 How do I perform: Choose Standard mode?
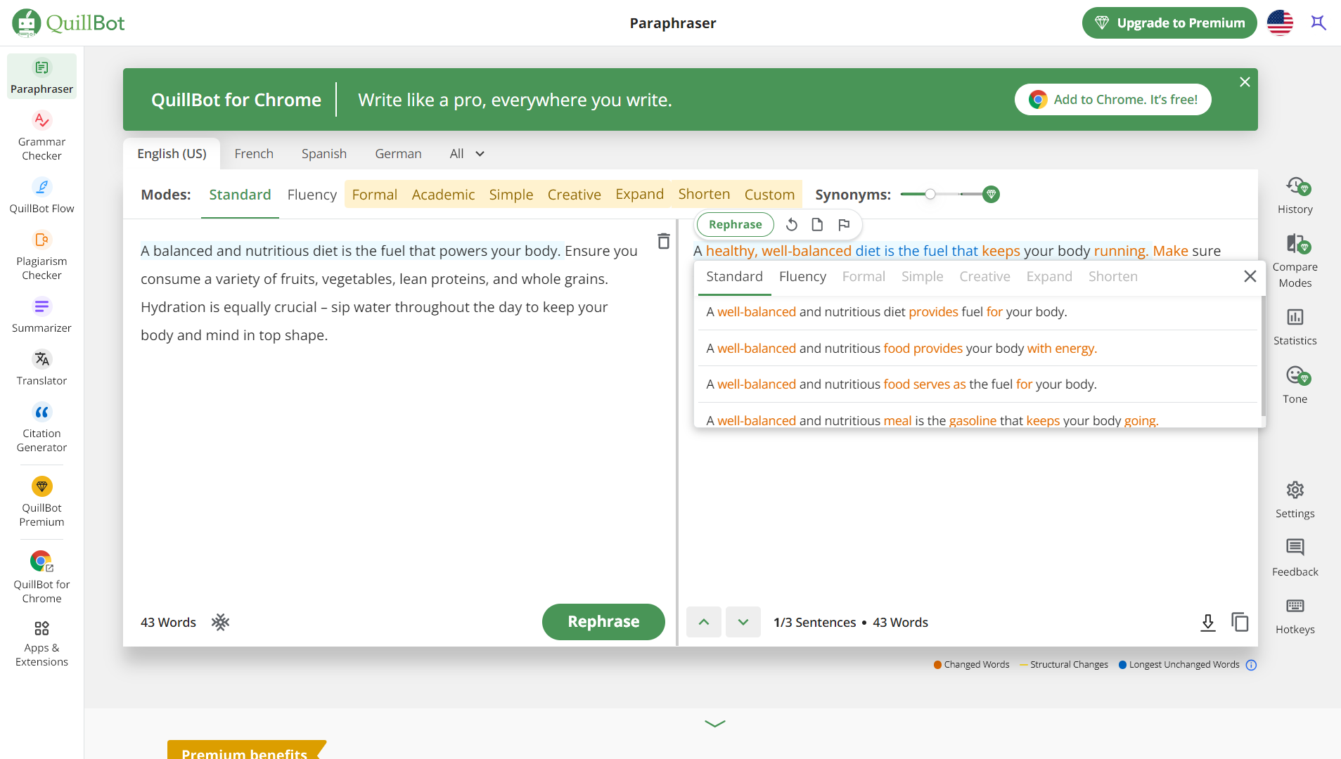tap(240, 194)
